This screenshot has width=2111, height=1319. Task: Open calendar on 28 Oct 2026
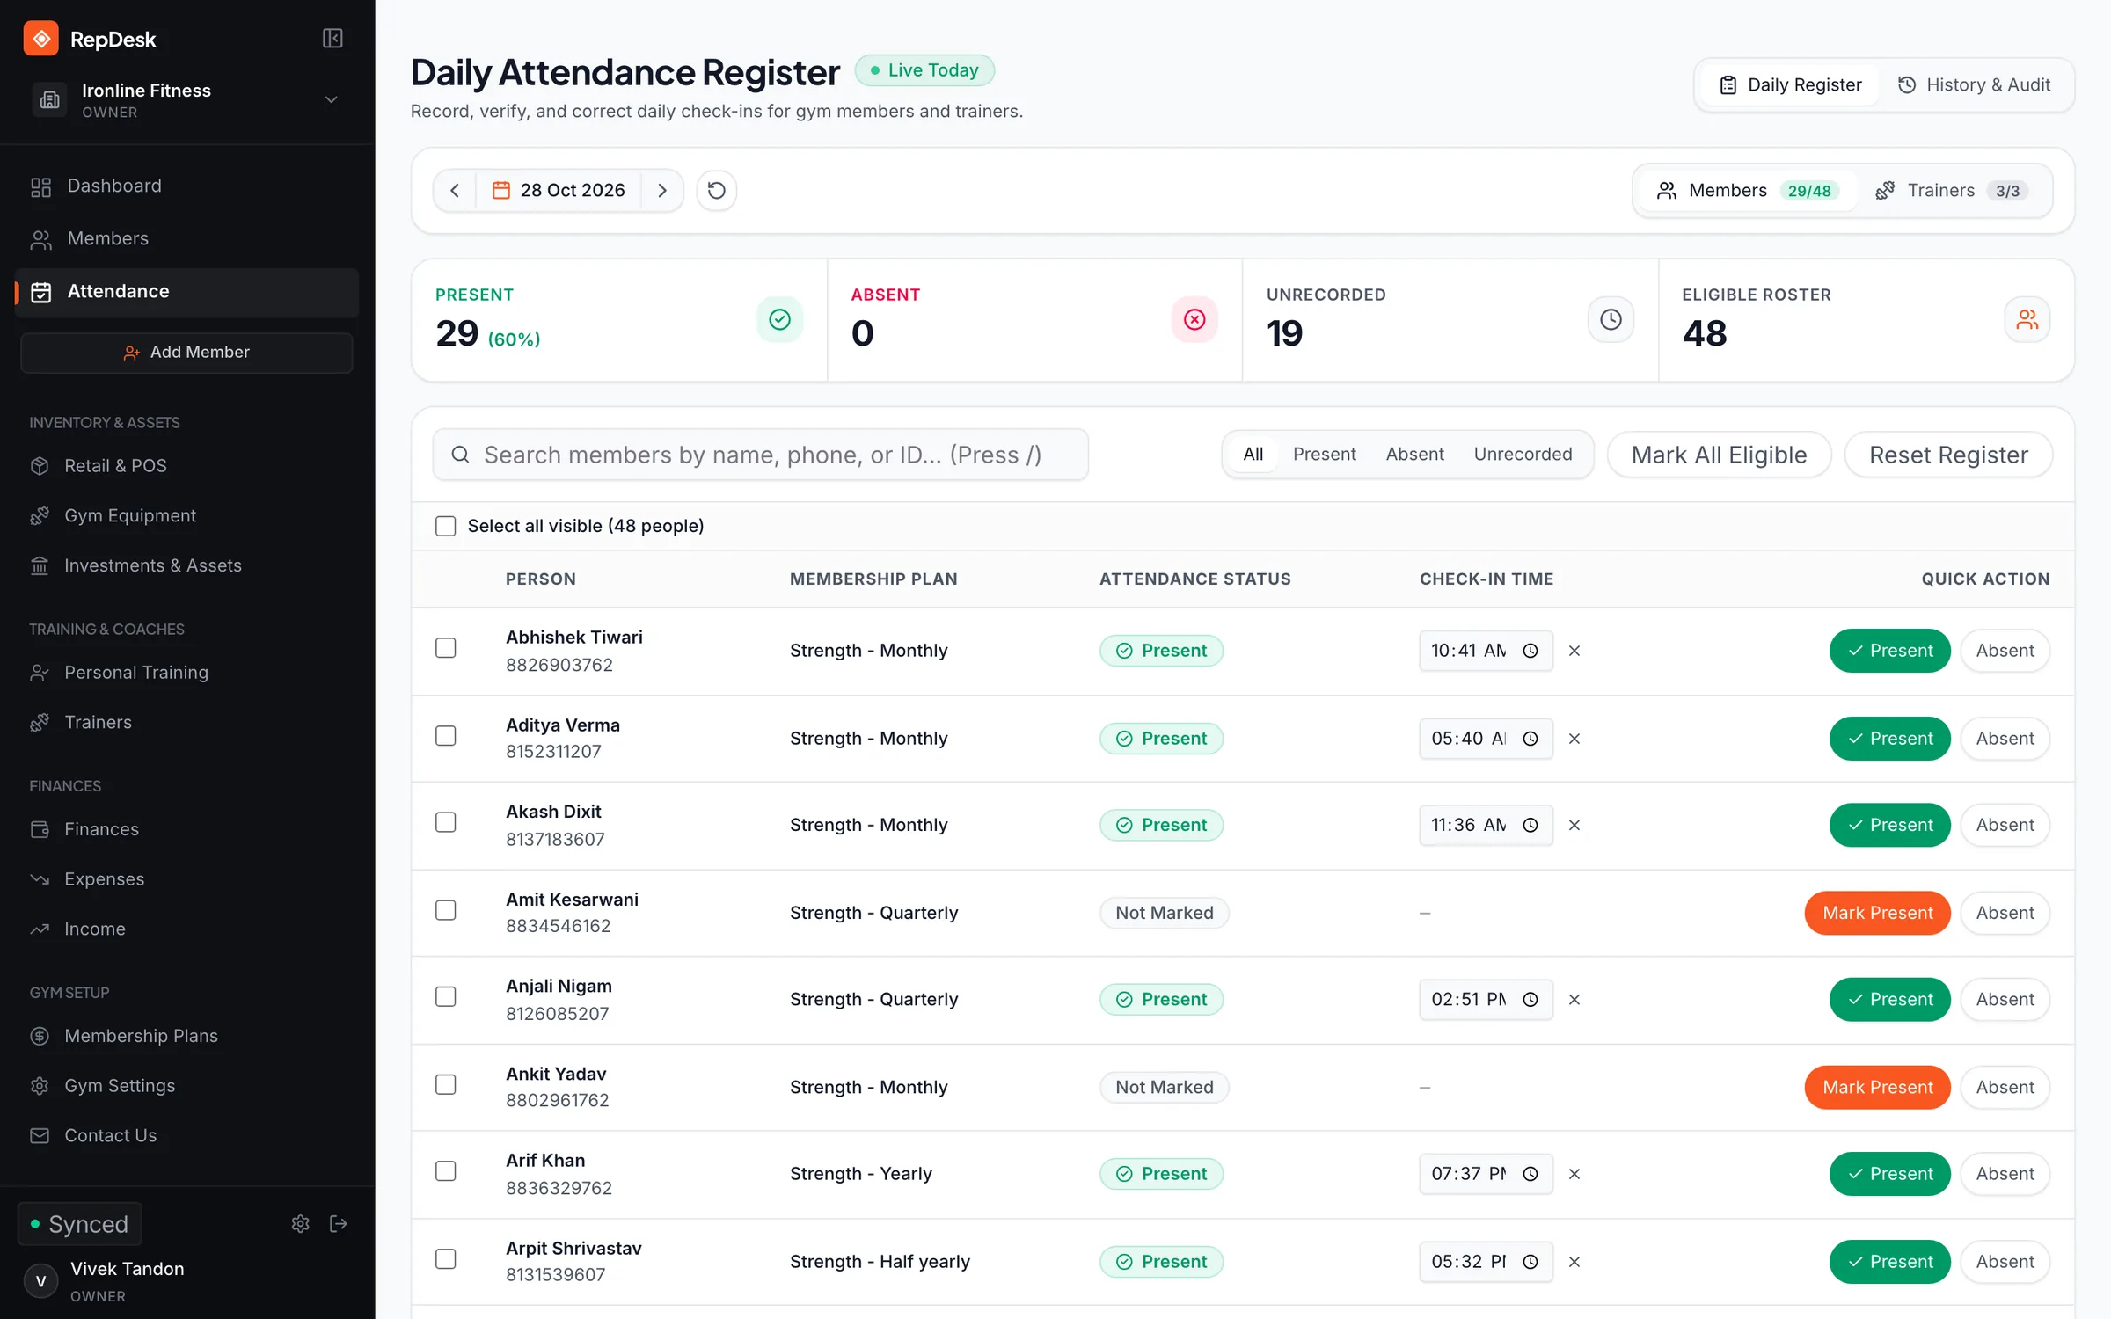tap(559, 190)
